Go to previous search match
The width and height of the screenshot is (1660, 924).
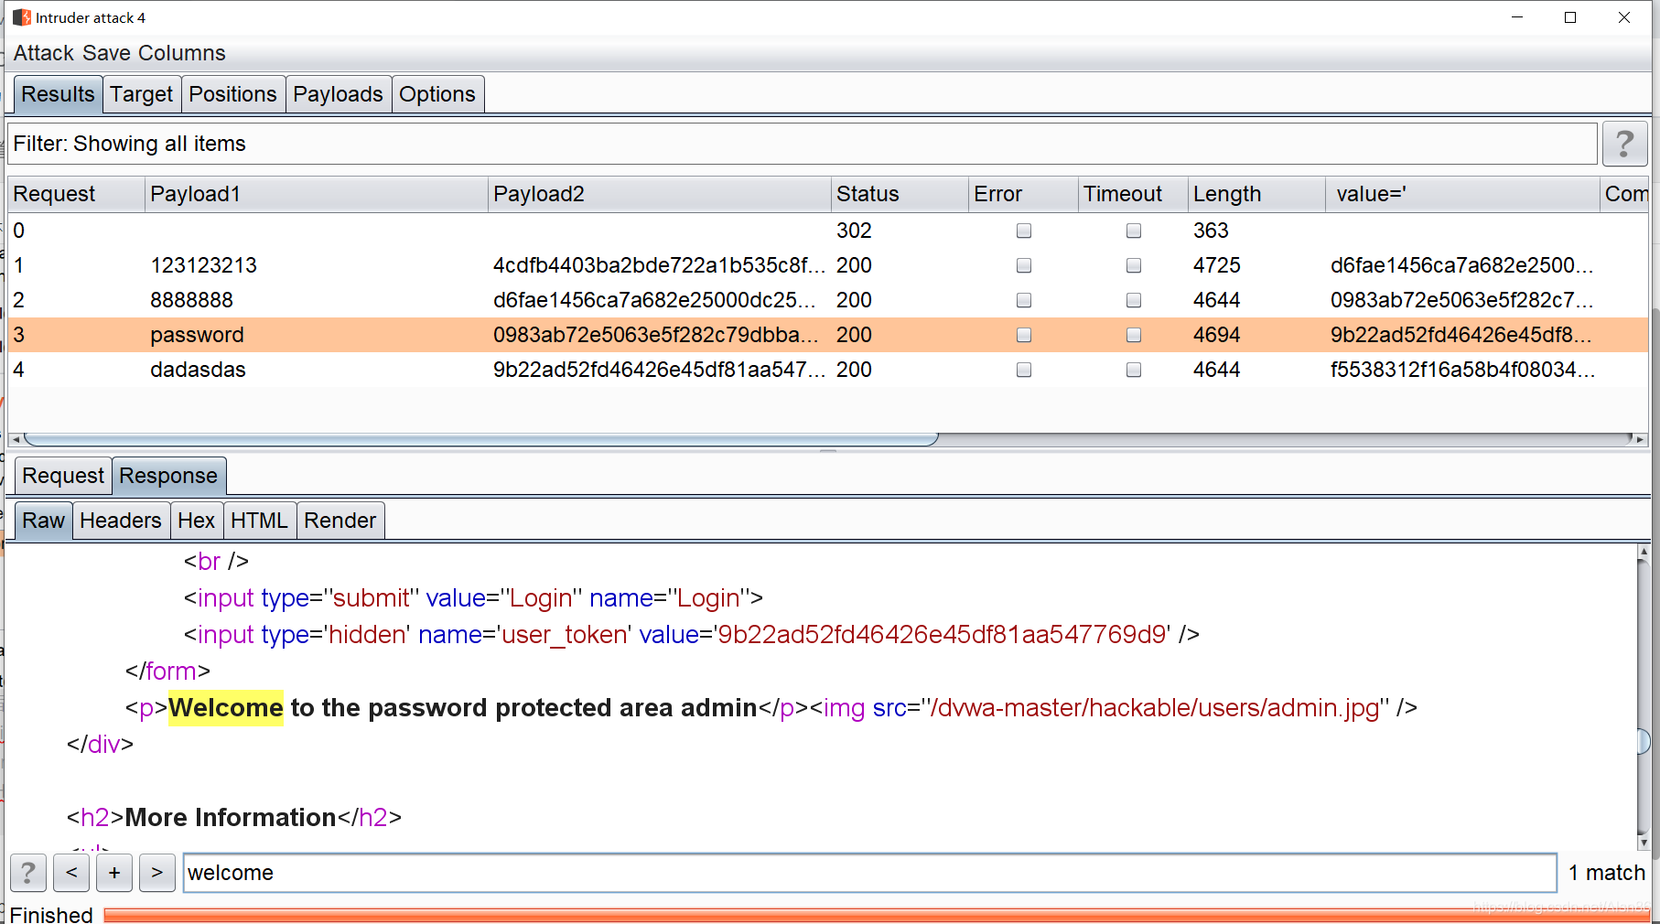tap(71, 873)
